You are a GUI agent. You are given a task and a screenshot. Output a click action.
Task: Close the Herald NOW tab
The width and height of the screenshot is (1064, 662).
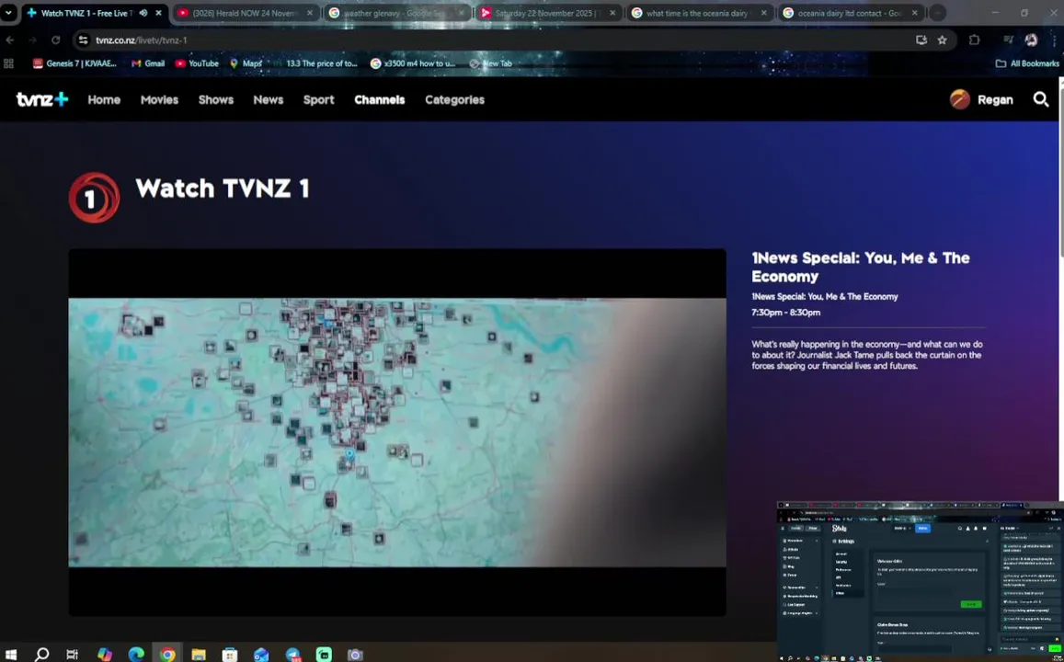pyautogui.click(x=310, y=13)
